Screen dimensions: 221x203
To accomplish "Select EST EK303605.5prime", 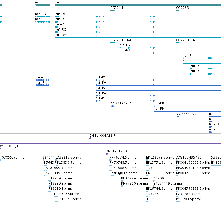I will click(58, 168).
